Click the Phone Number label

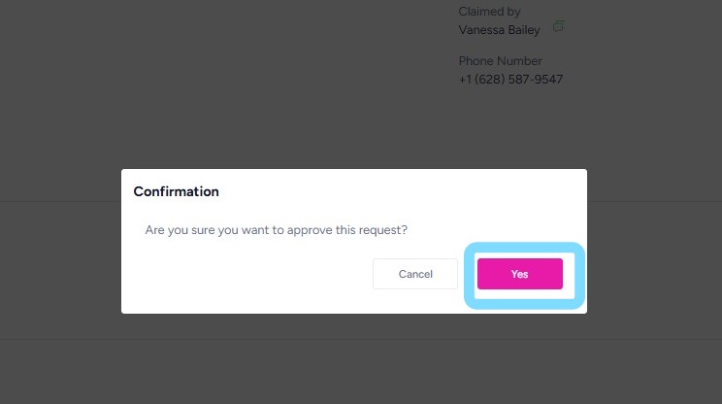[x=500, y=61]
